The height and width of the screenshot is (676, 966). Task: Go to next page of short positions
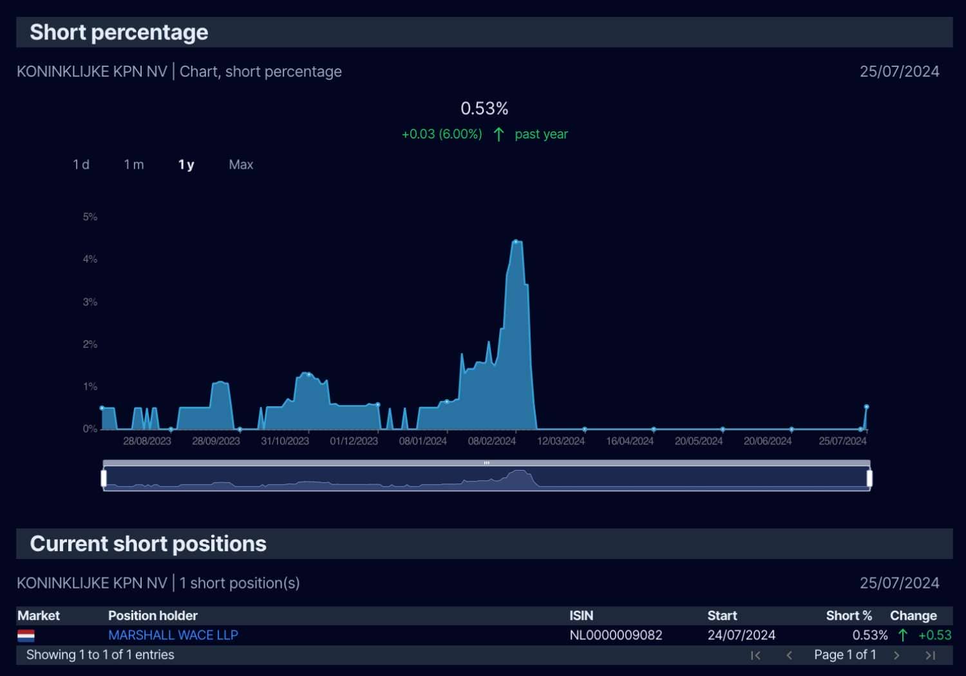tap(896, 655)
